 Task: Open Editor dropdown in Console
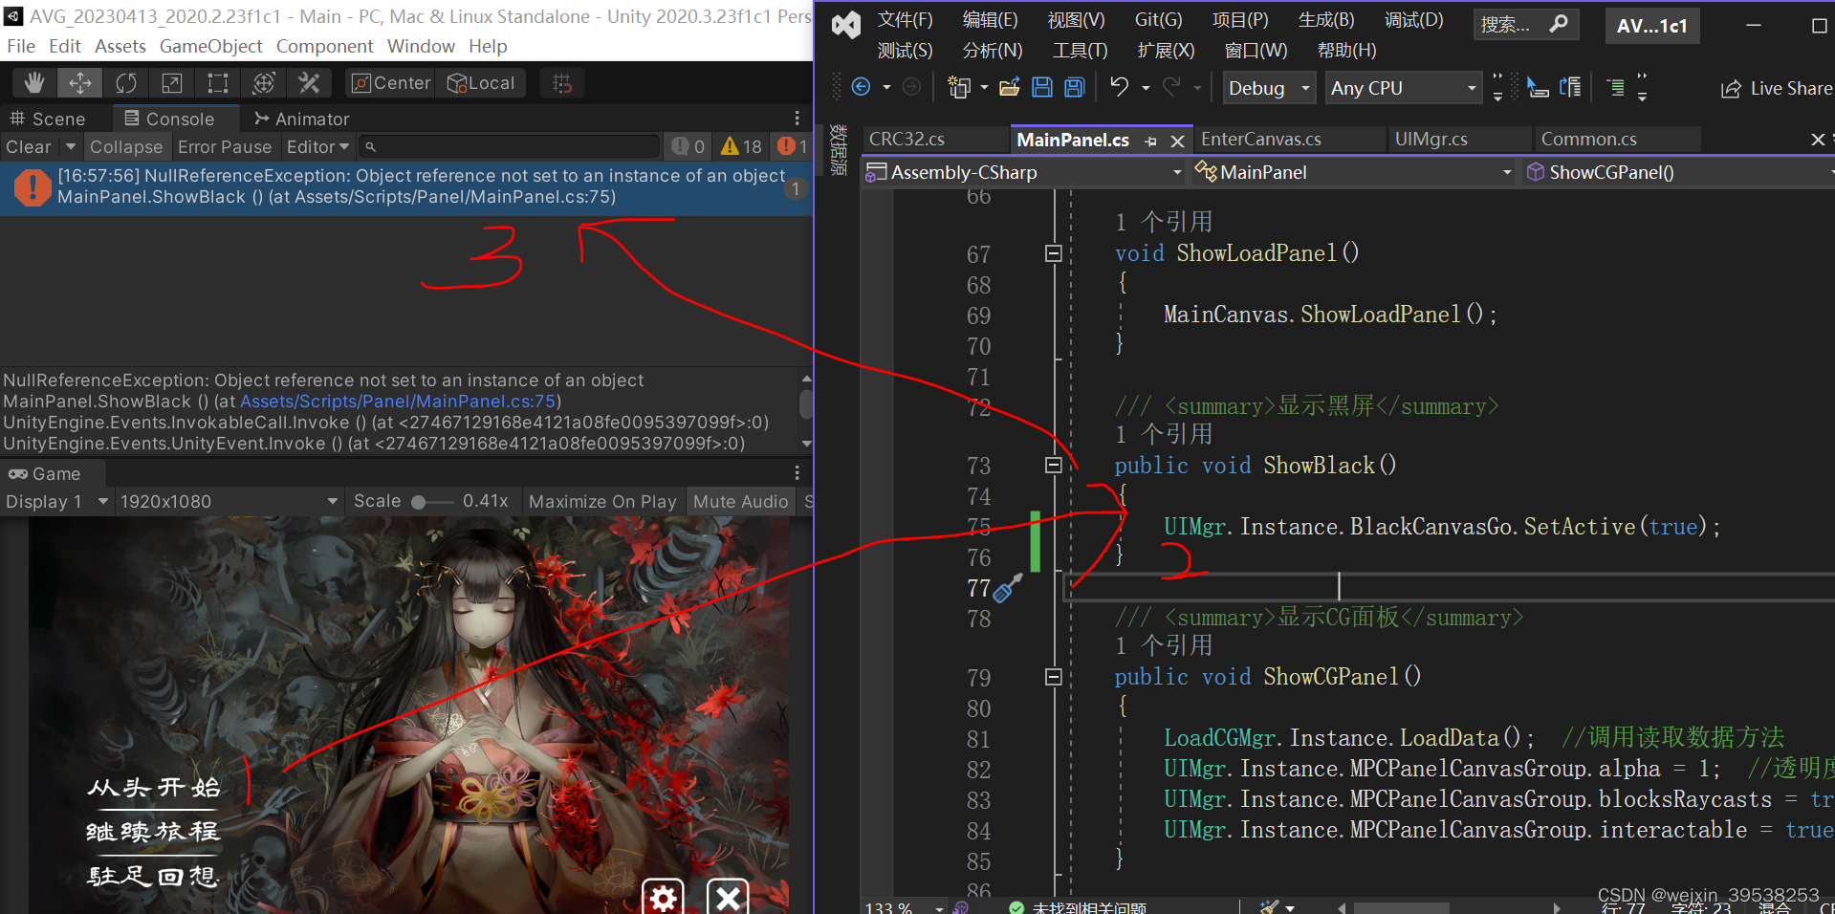coord(318,146)
